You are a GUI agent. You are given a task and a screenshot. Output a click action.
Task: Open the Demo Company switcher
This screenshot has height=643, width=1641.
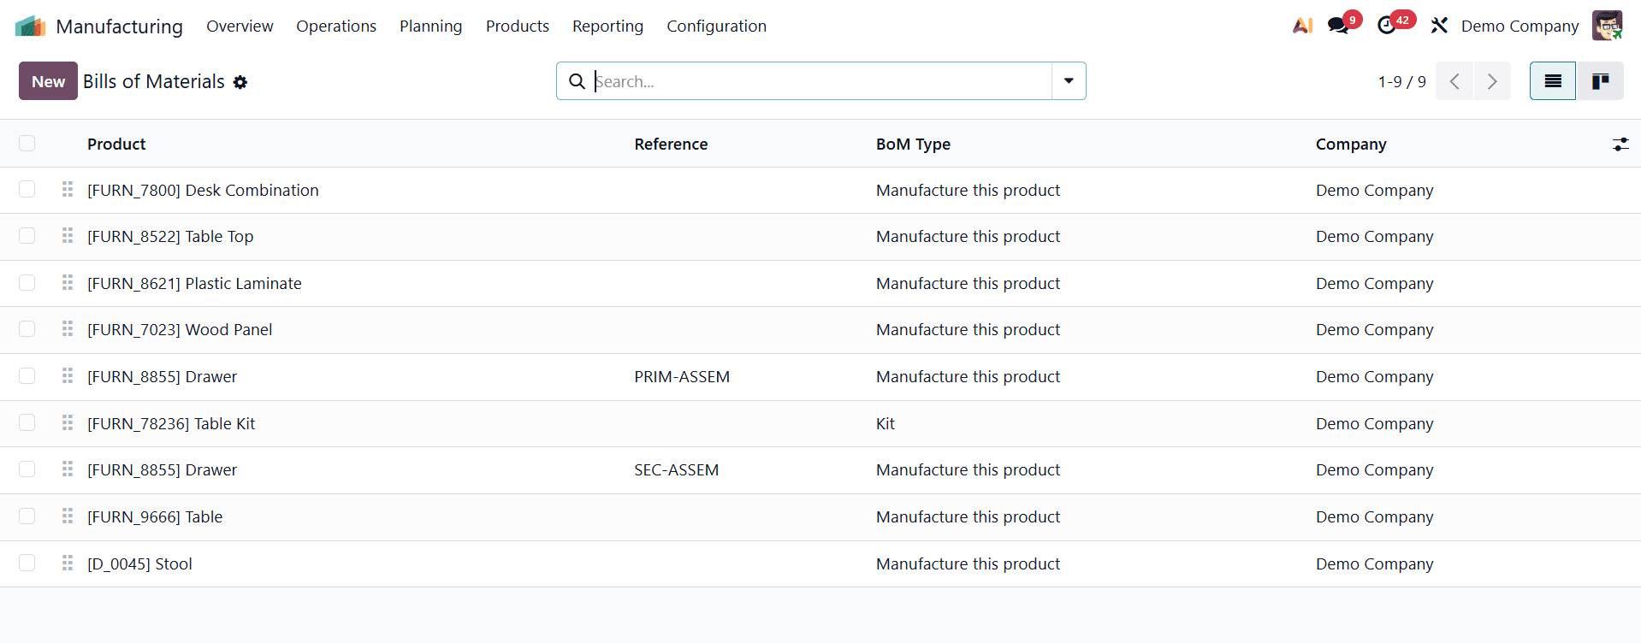(x=1520, y=26)
